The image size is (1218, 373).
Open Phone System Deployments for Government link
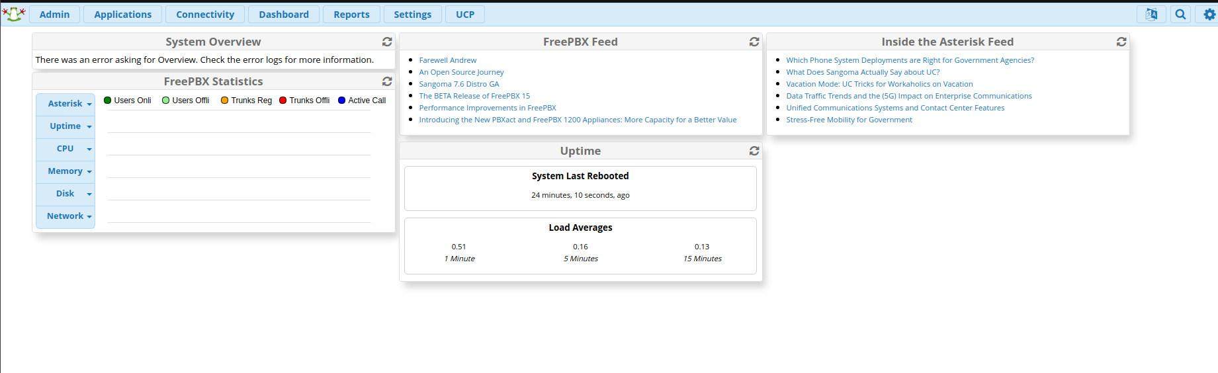pos(910,60)
